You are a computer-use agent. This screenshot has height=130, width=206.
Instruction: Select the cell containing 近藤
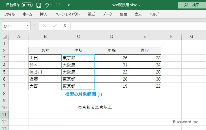pos(45,79)
